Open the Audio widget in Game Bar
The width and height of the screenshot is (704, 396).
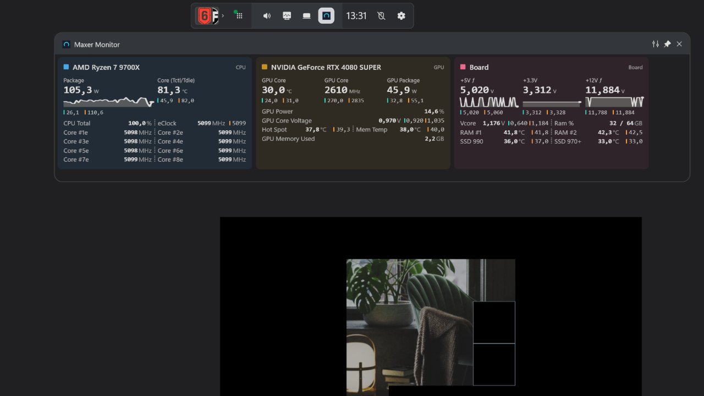point(267,16)
